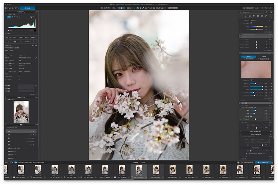Screen dimensions: 278x185
Task: Show favorite corrections with star icon
Action: 266,12
